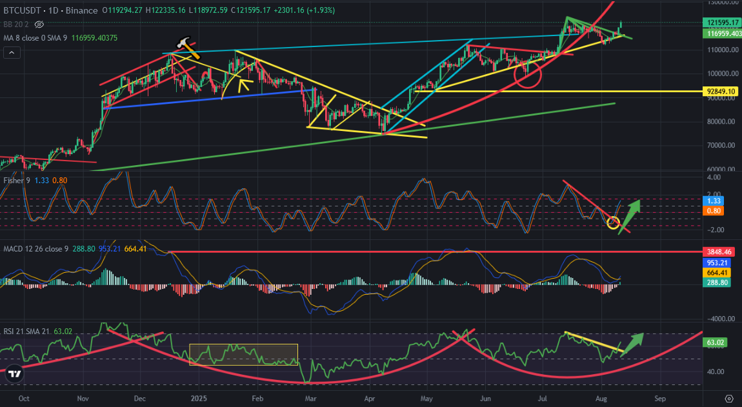Open chart settings via the gear icon
Screen dimensions: 742x407
click(x=729, y=399)
